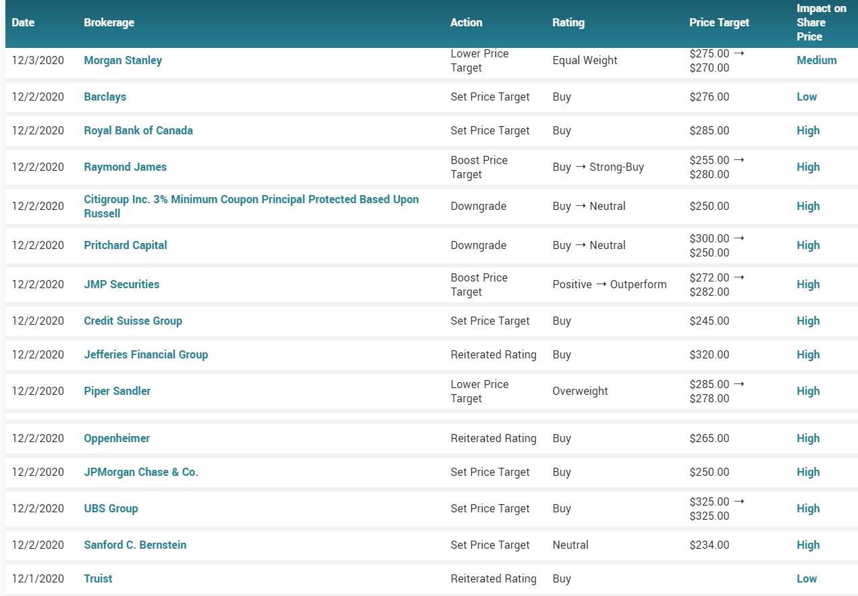Click High impact in UBS Group row
Screen dimensions: 858x596
pyautogui.click(x=808, y=508)
